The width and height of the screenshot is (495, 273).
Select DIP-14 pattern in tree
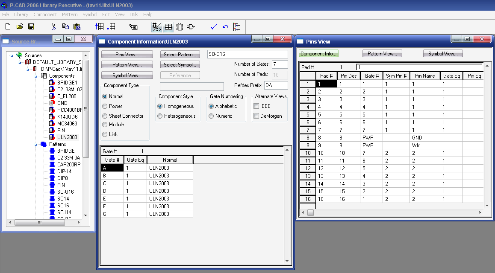(64, 171)
